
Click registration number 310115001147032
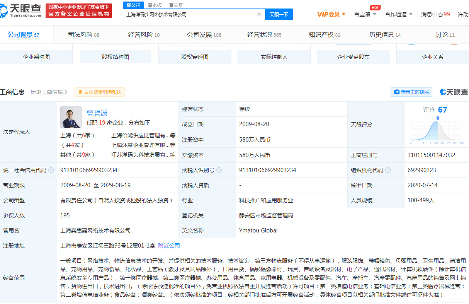[431, 155]
